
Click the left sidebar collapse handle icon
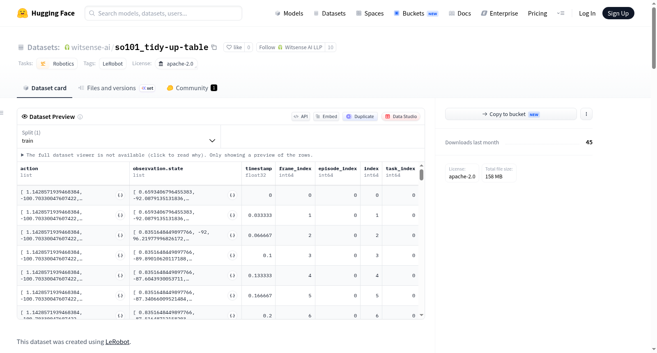tap(2, 113)
